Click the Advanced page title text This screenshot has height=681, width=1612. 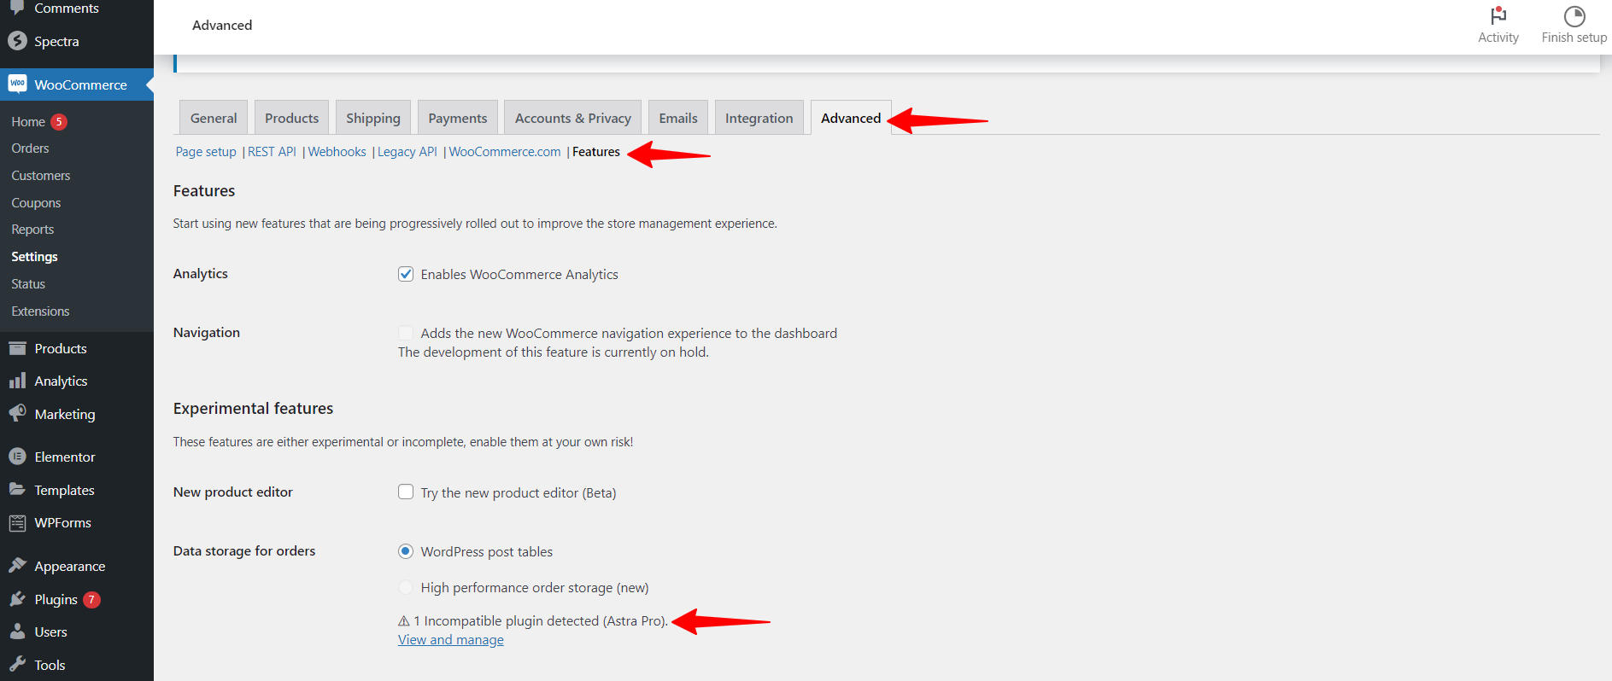(x=222, y=25)
